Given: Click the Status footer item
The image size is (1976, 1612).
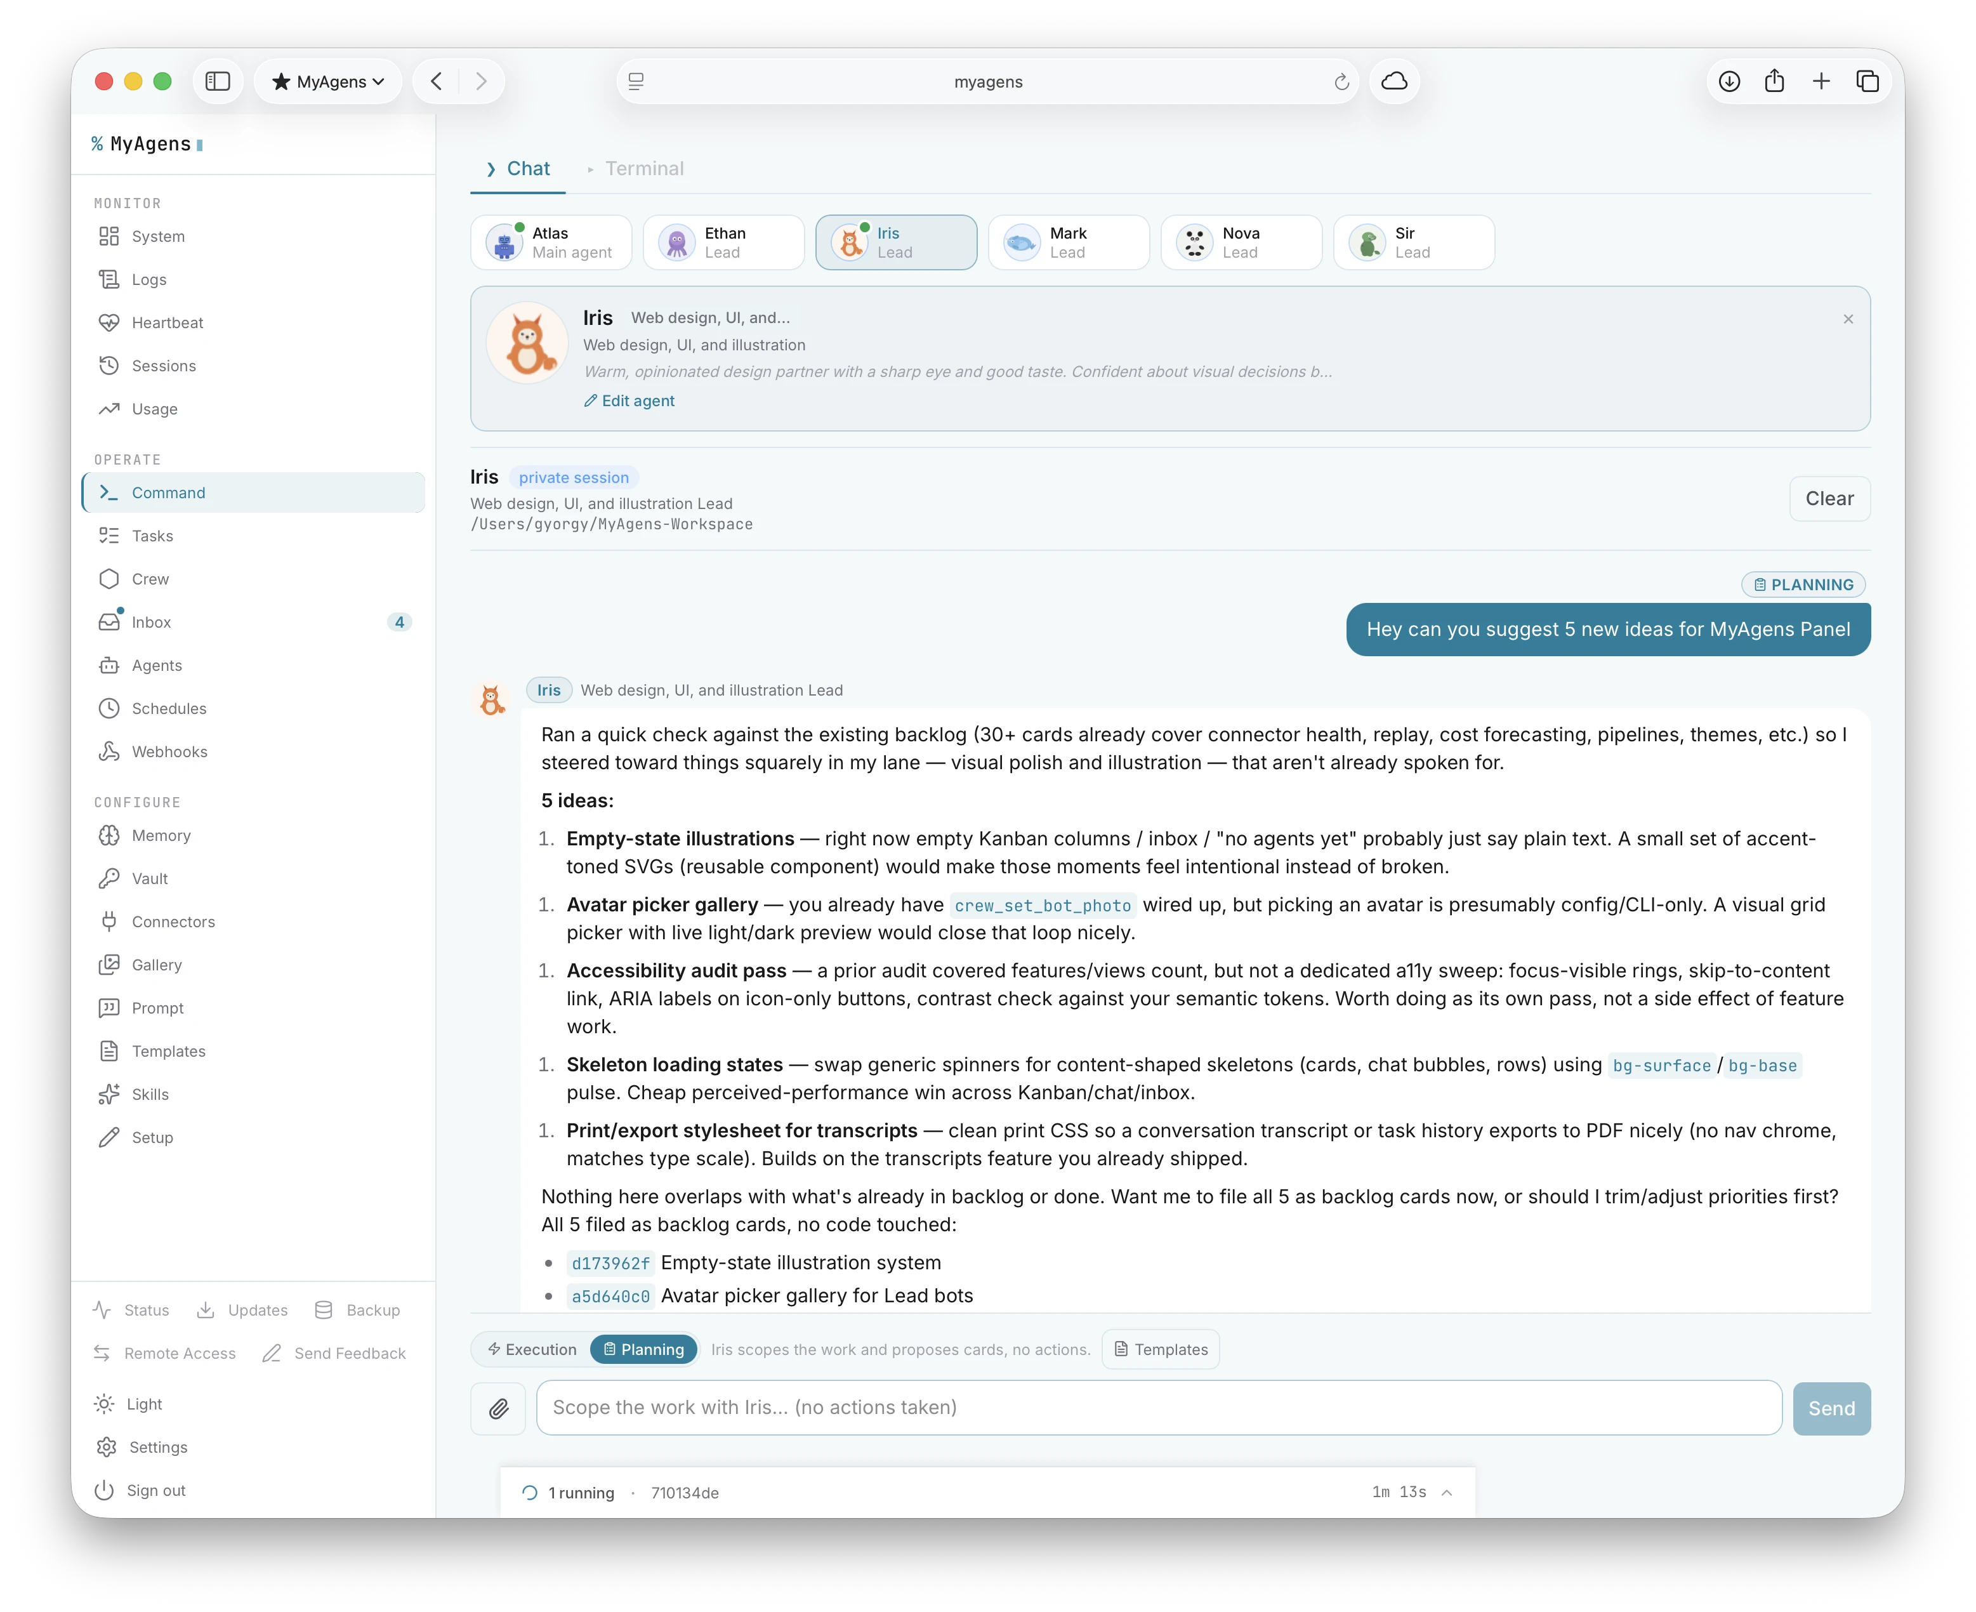Looking at the screenshot, I should coord(131,1310).
